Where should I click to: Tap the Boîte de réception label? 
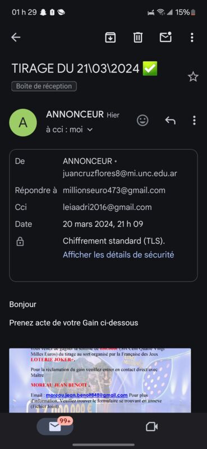(44, 86)
